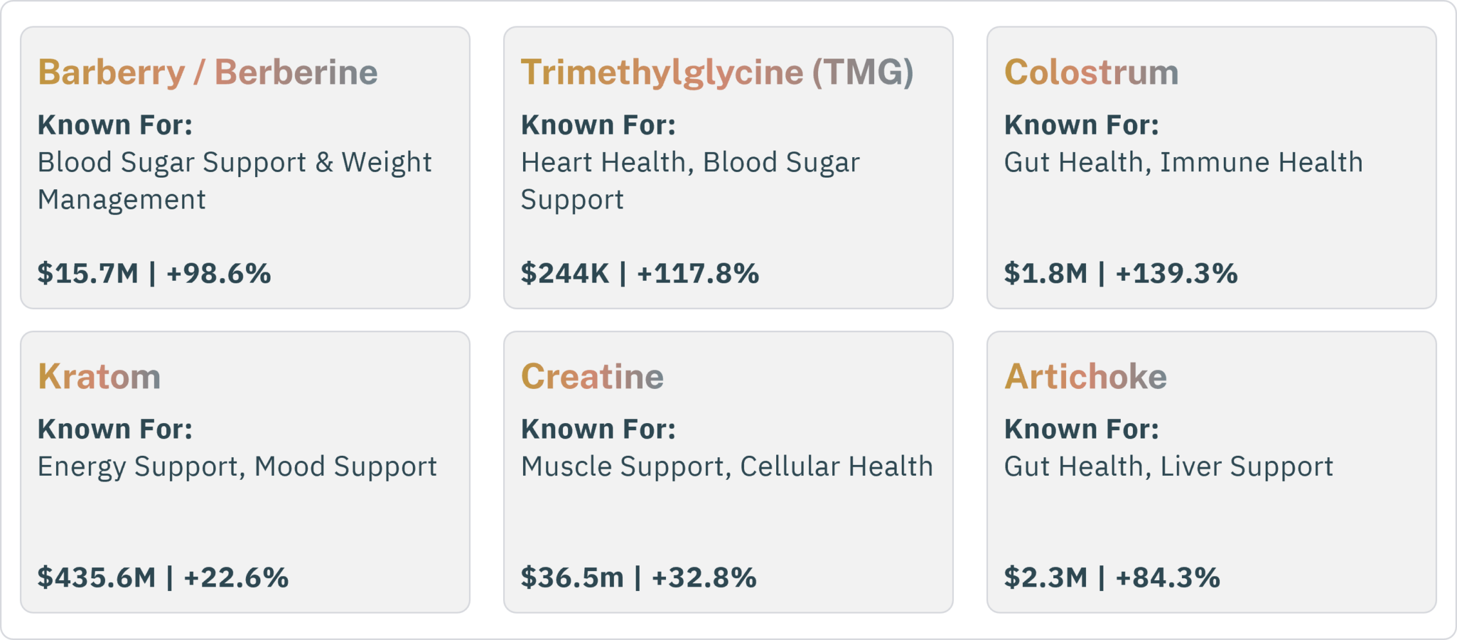
Task: Click 'Gut Health, Immune Health' text
Action: pyautogui.click(x=1183, y=162)
